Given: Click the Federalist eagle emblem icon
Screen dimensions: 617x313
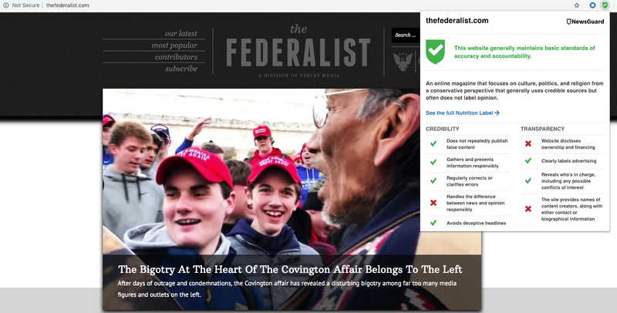Looking at the screenshot, I should [x=403, y=62].
